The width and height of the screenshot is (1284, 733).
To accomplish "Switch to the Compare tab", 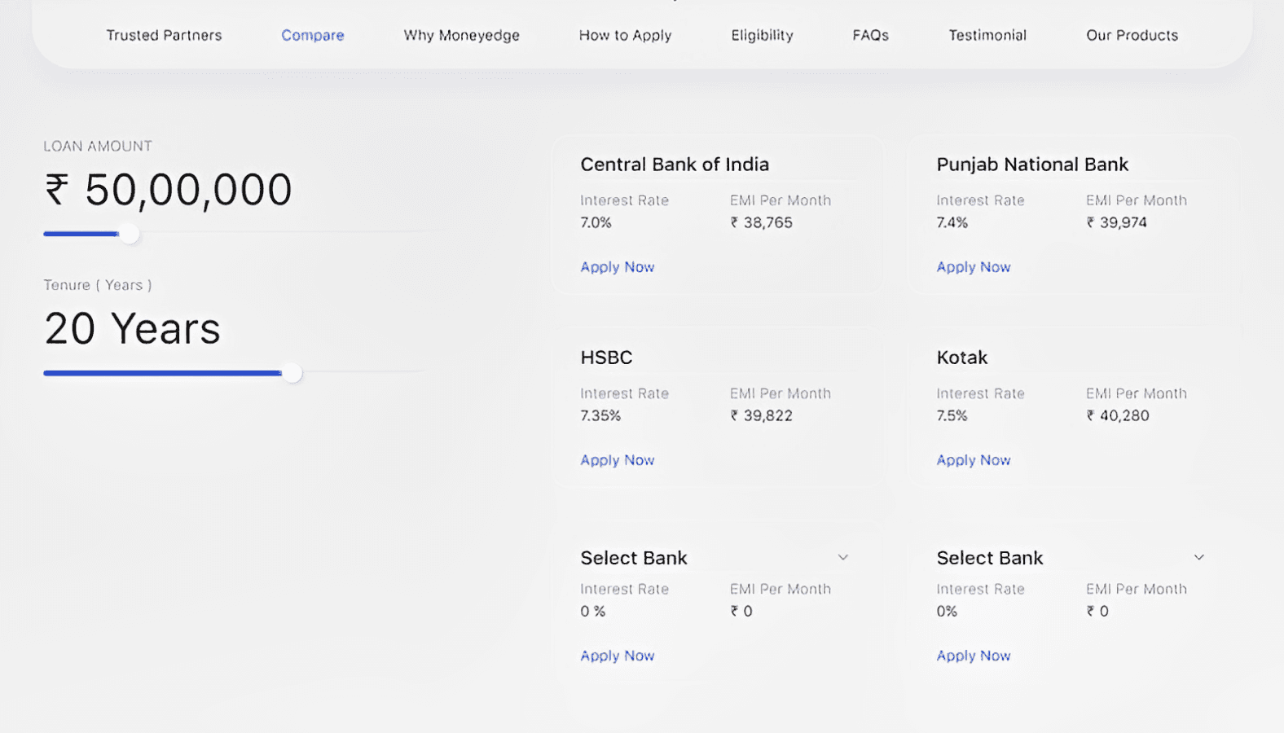I will [313, 35].
